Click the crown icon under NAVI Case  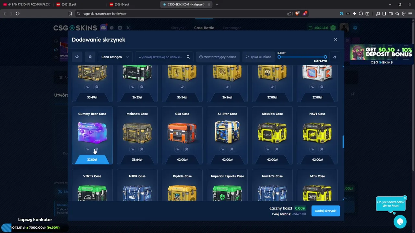tap(313, 149)
